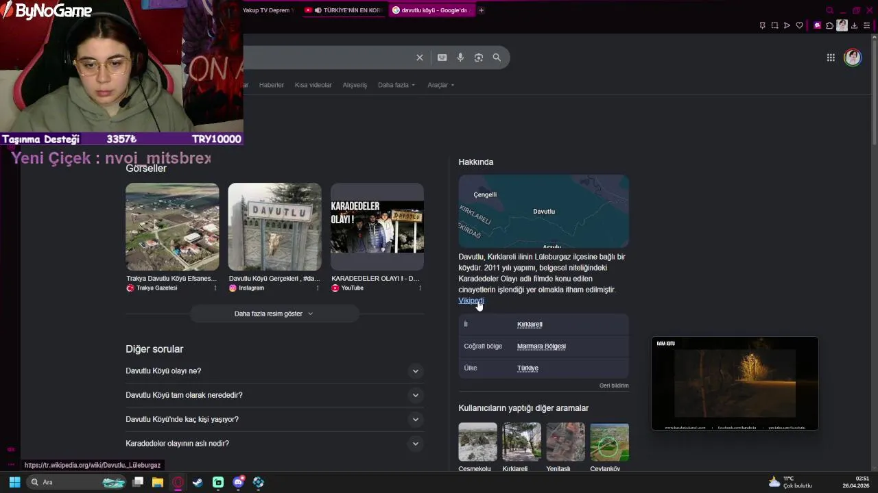Take a snapshot with the Opera toolbar
This screenshot has width=878, height=493.
pos(774,25)
